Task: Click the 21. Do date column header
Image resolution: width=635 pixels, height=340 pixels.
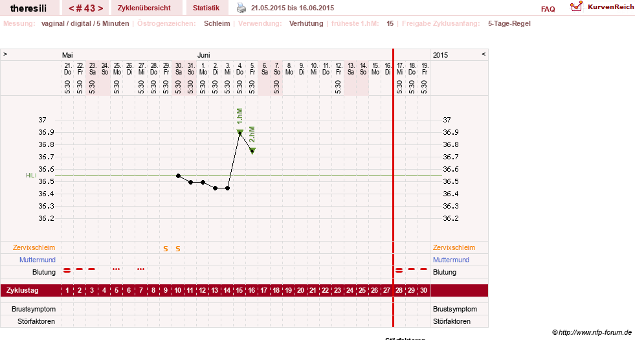Action: point(67,69)
